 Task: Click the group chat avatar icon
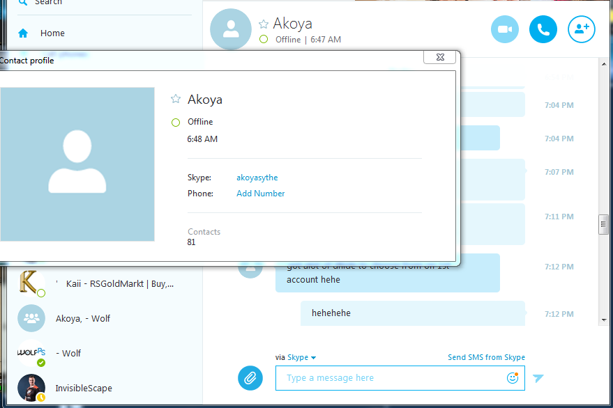[x=31, y=318]
